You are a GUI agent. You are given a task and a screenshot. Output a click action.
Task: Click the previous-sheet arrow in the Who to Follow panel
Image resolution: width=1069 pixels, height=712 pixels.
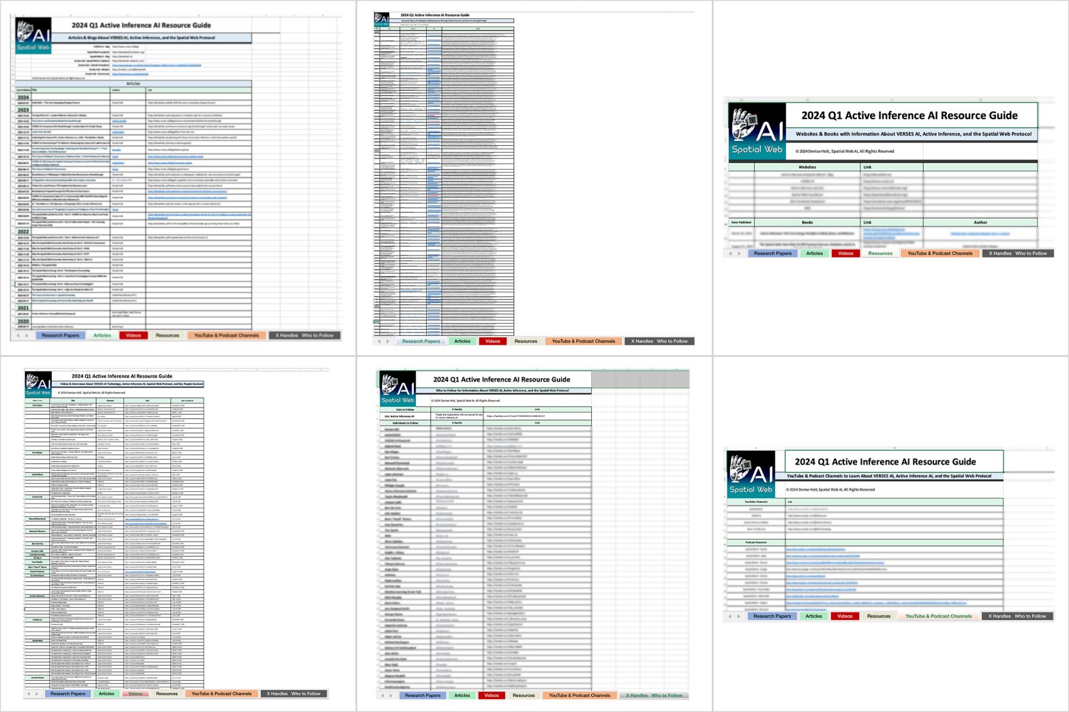382,696
